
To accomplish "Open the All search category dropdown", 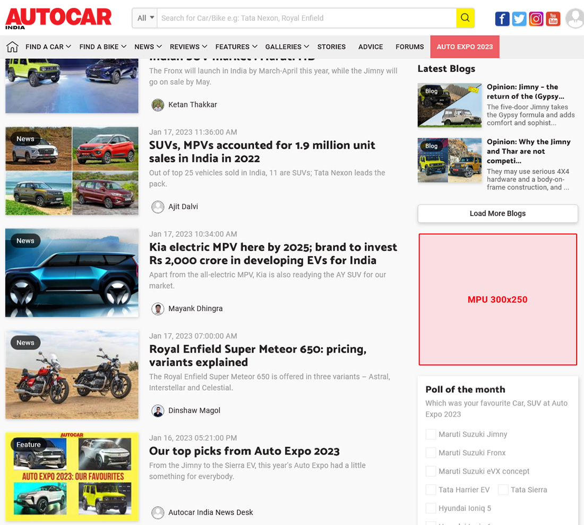I will (x=145, y=18).
